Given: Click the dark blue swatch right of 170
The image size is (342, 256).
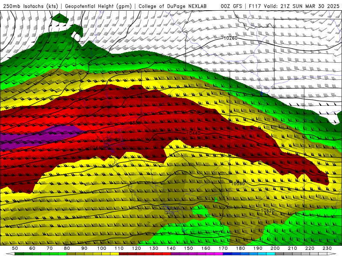Looking at the screenshot, I should tap(227, 254).
